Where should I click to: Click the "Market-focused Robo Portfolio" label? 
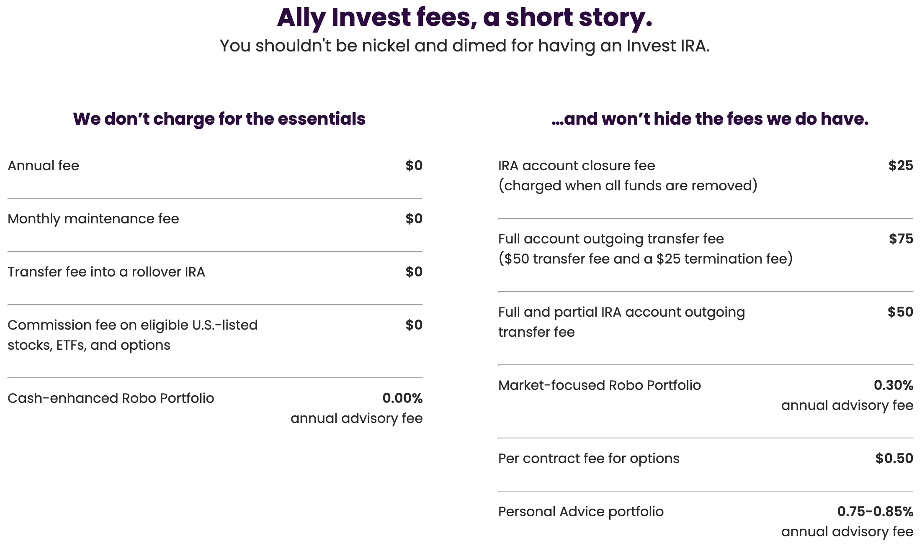click(x=599, y=385)
